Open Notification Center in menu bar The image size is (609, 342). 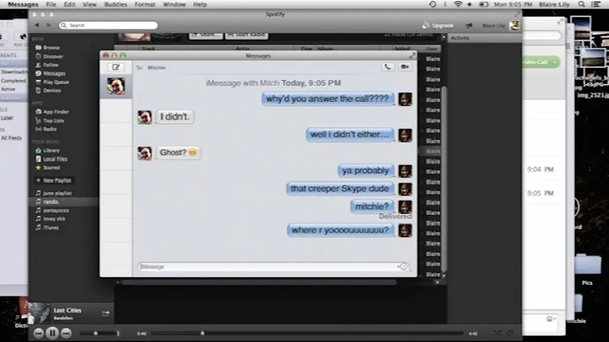(595, 4)
